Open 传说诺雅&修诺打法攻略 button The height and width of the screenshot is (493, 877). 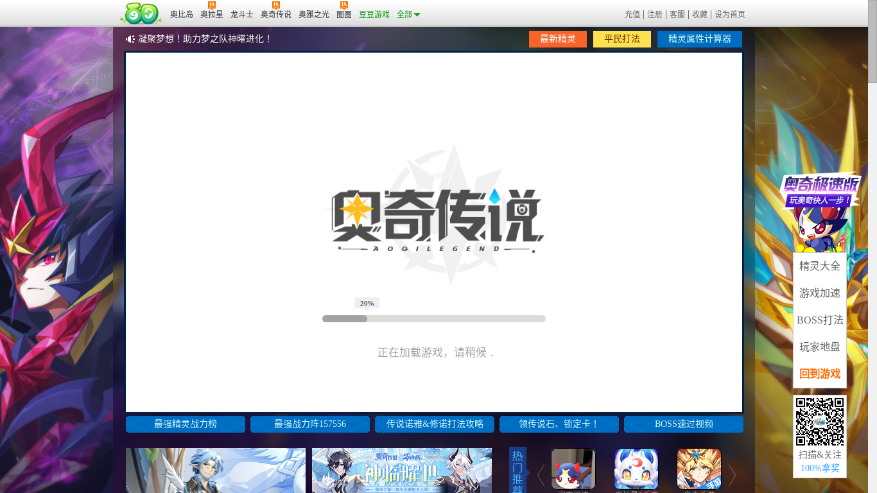[435, 424]
